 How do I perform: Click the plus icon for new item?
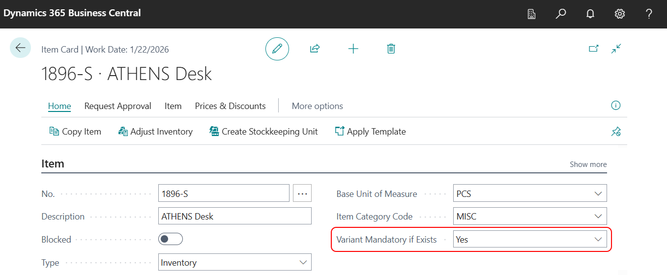(x=353, y=49)
